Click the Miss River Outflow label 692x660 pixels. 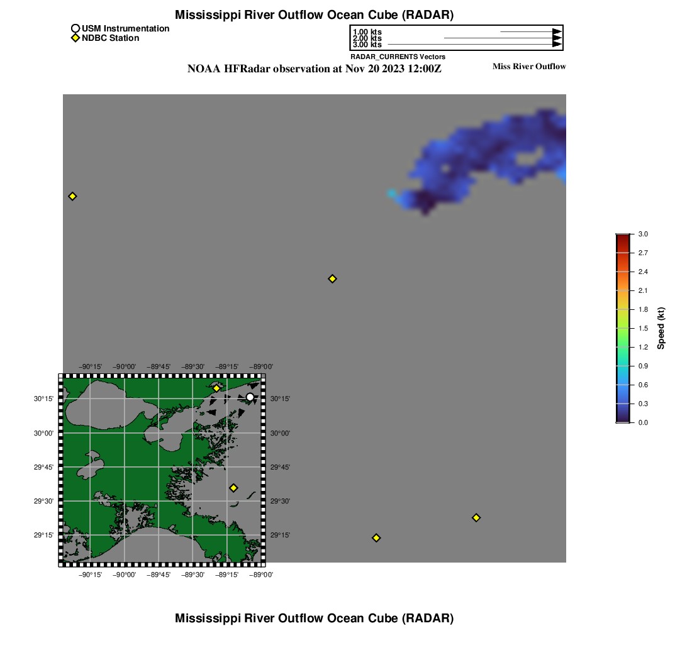(x=528, y=67)
